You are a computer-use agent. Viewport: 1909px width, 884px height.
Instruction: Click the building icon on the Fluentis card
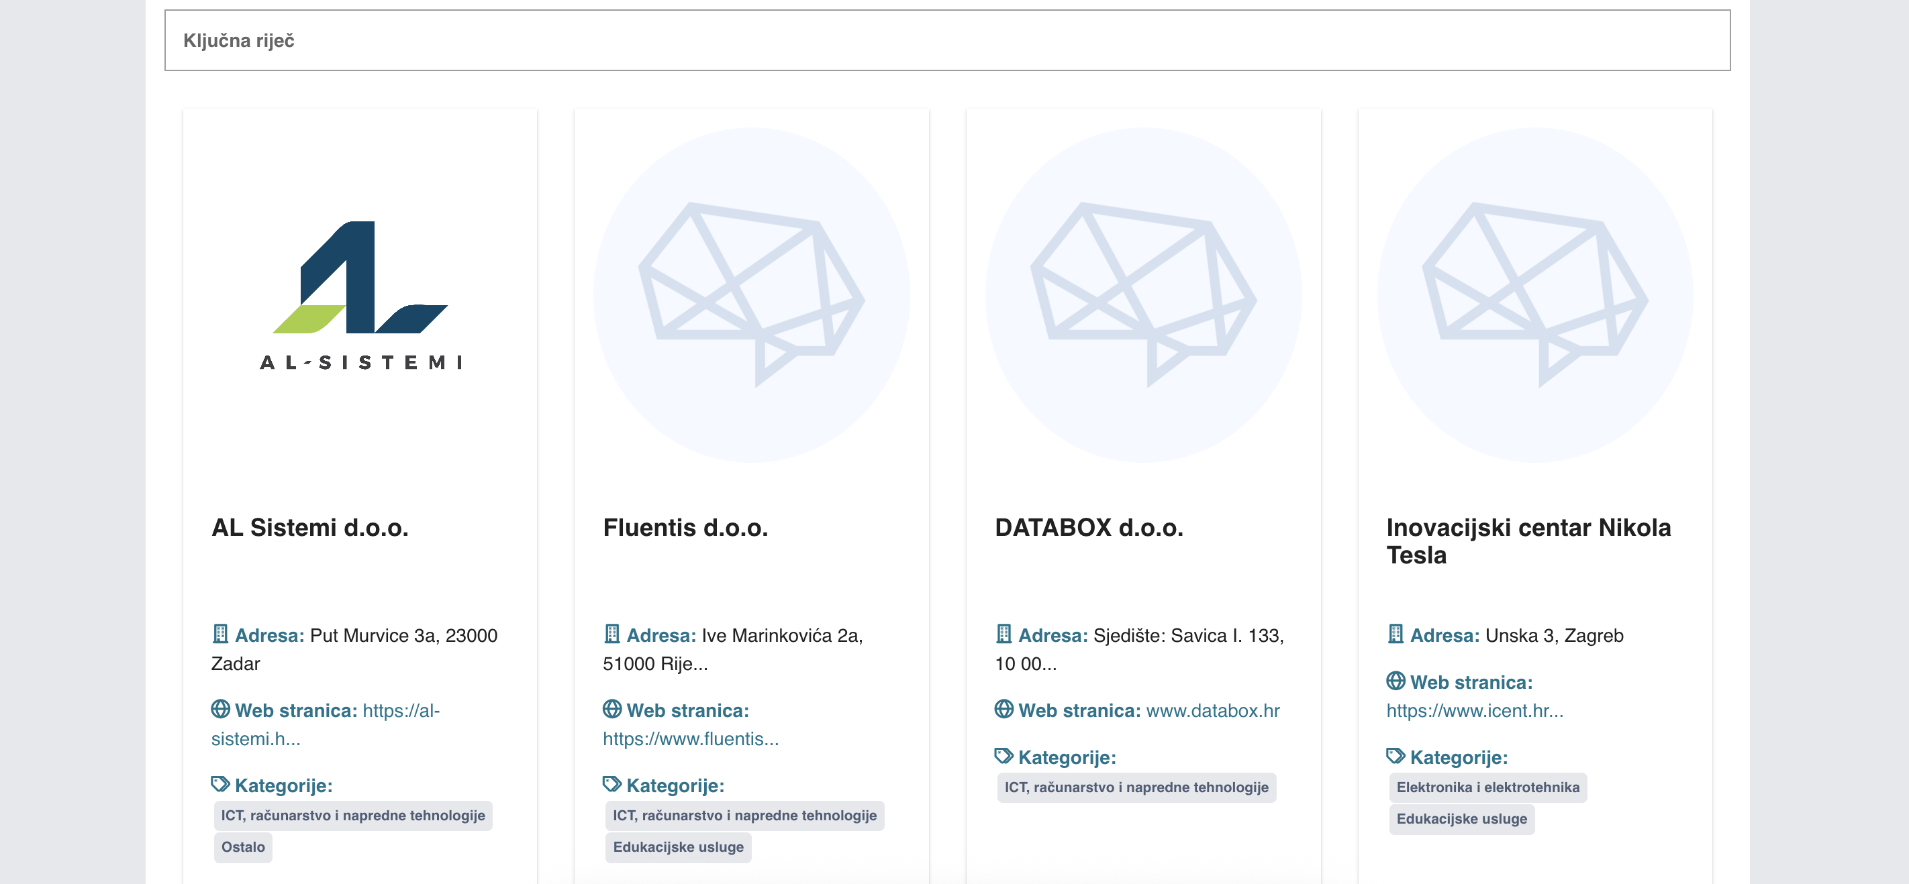[x=611, y=634]
